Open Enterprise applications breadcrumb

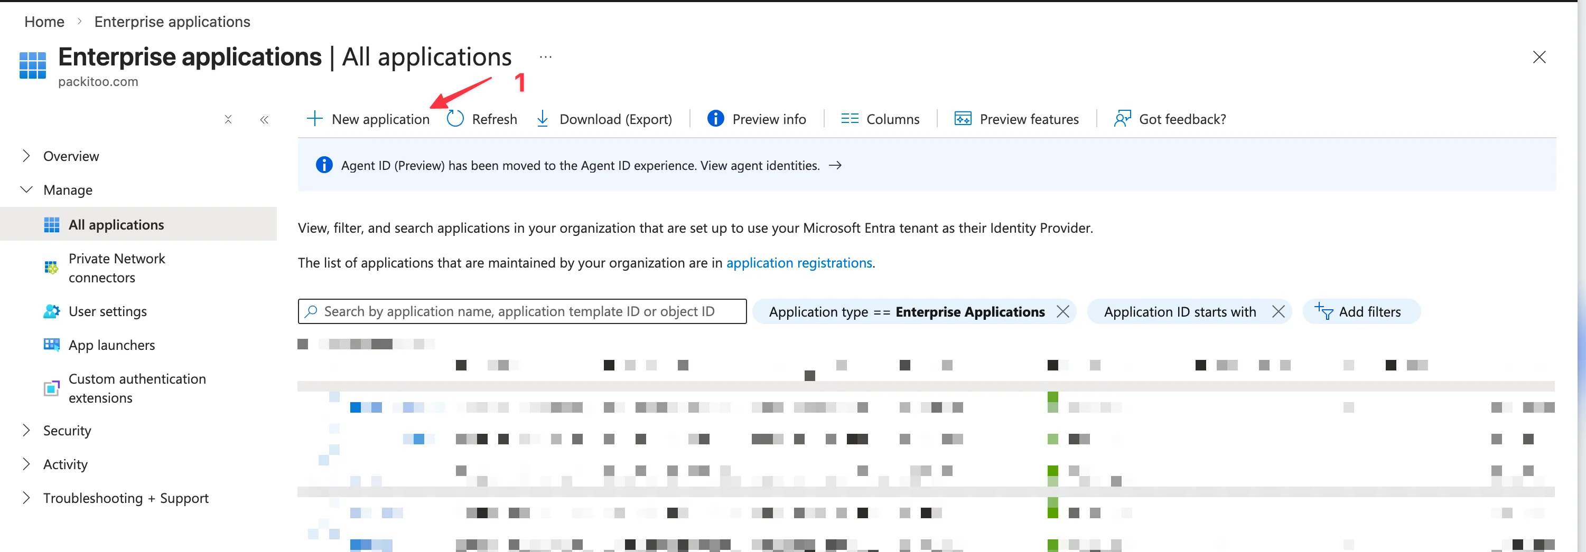172,22
